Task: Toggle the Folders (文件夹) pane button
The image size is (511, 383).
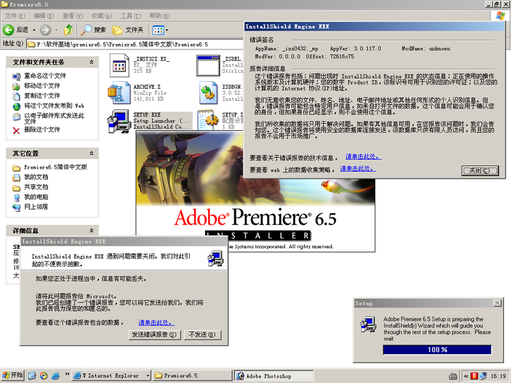Action: (x=128, y=30)
